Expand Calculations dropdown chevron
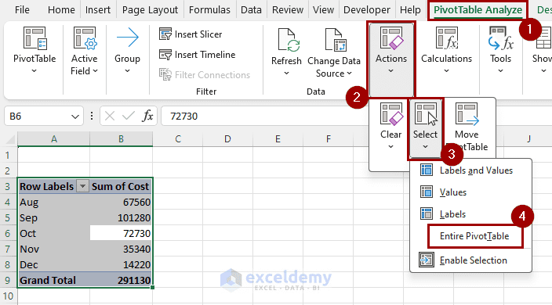552x305 pixels. point(446,71)
